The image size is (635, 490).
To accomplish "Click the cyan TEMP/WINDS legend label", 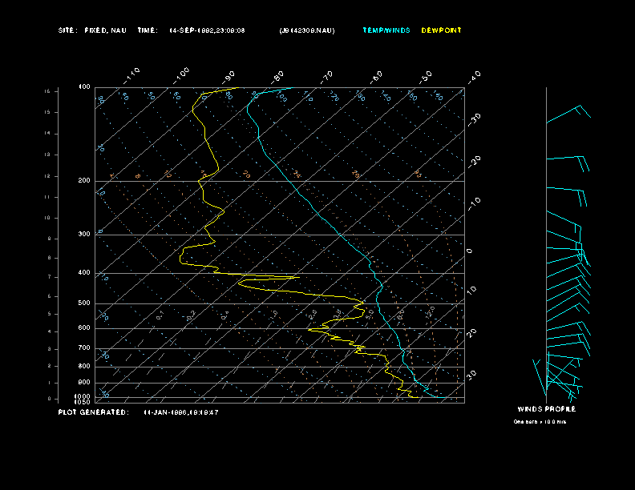I will [x=386, y=30].
